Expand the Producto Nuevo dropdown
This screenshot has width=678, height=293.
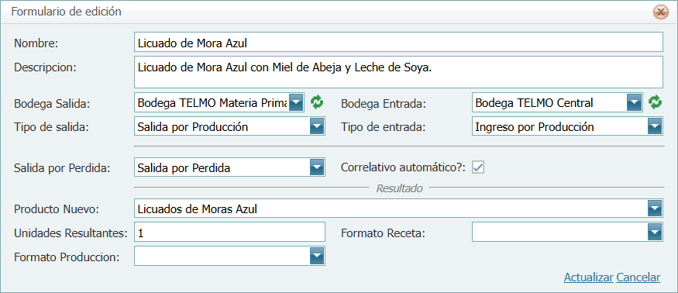[x=655, y=209]
